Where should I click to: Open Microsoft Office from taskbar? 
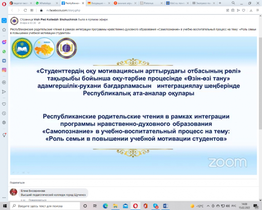point(145,206)
